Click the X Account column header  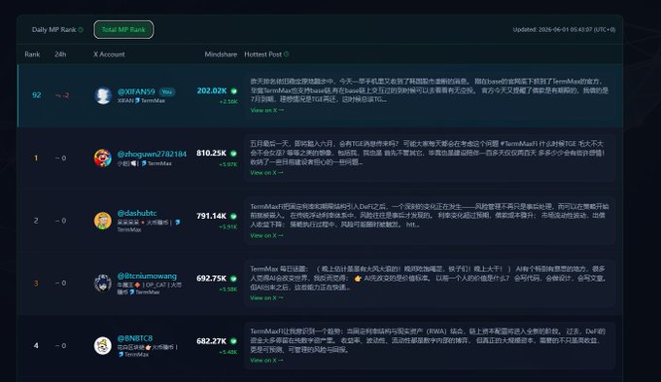109,54
